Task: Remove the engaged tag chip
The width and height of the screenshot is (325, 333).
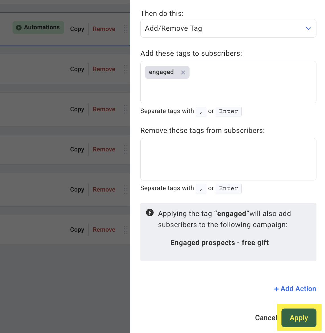Action: coord(183,72)
